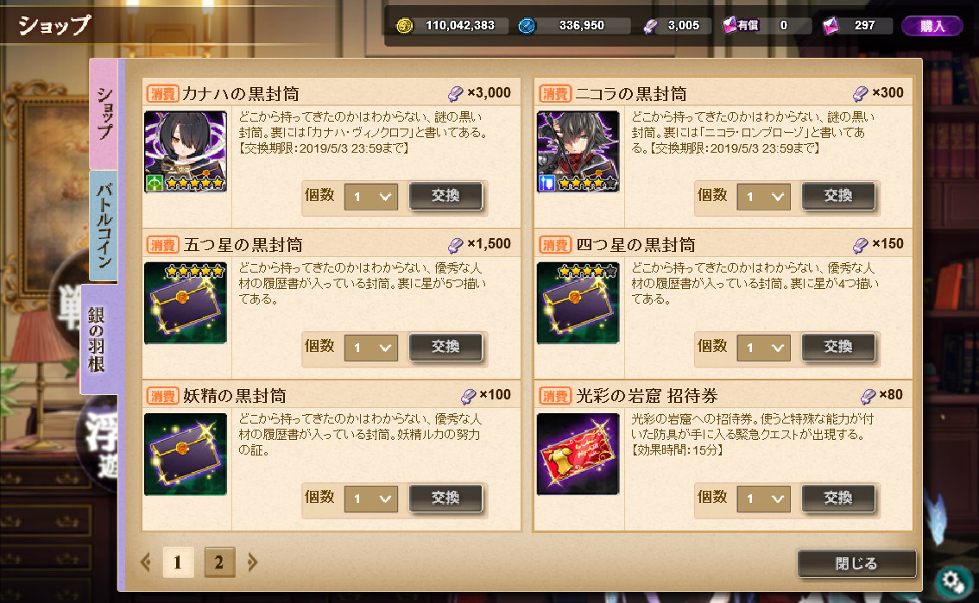Image resolution: width=979 pixels, height=603 pixels.
Task: Close the shop with 閉じる button
Action: [x=856, y=563]
